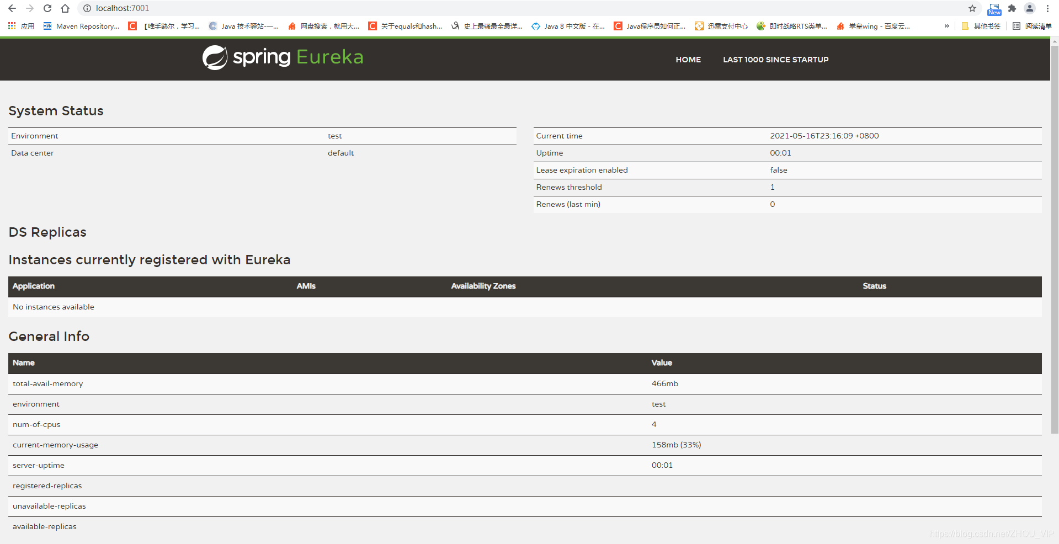This screenshot has height=544, width=1059.
Task: Click the 'Lease expiration enabled' label
Action: pyautogui.click(x=582, y=170)
